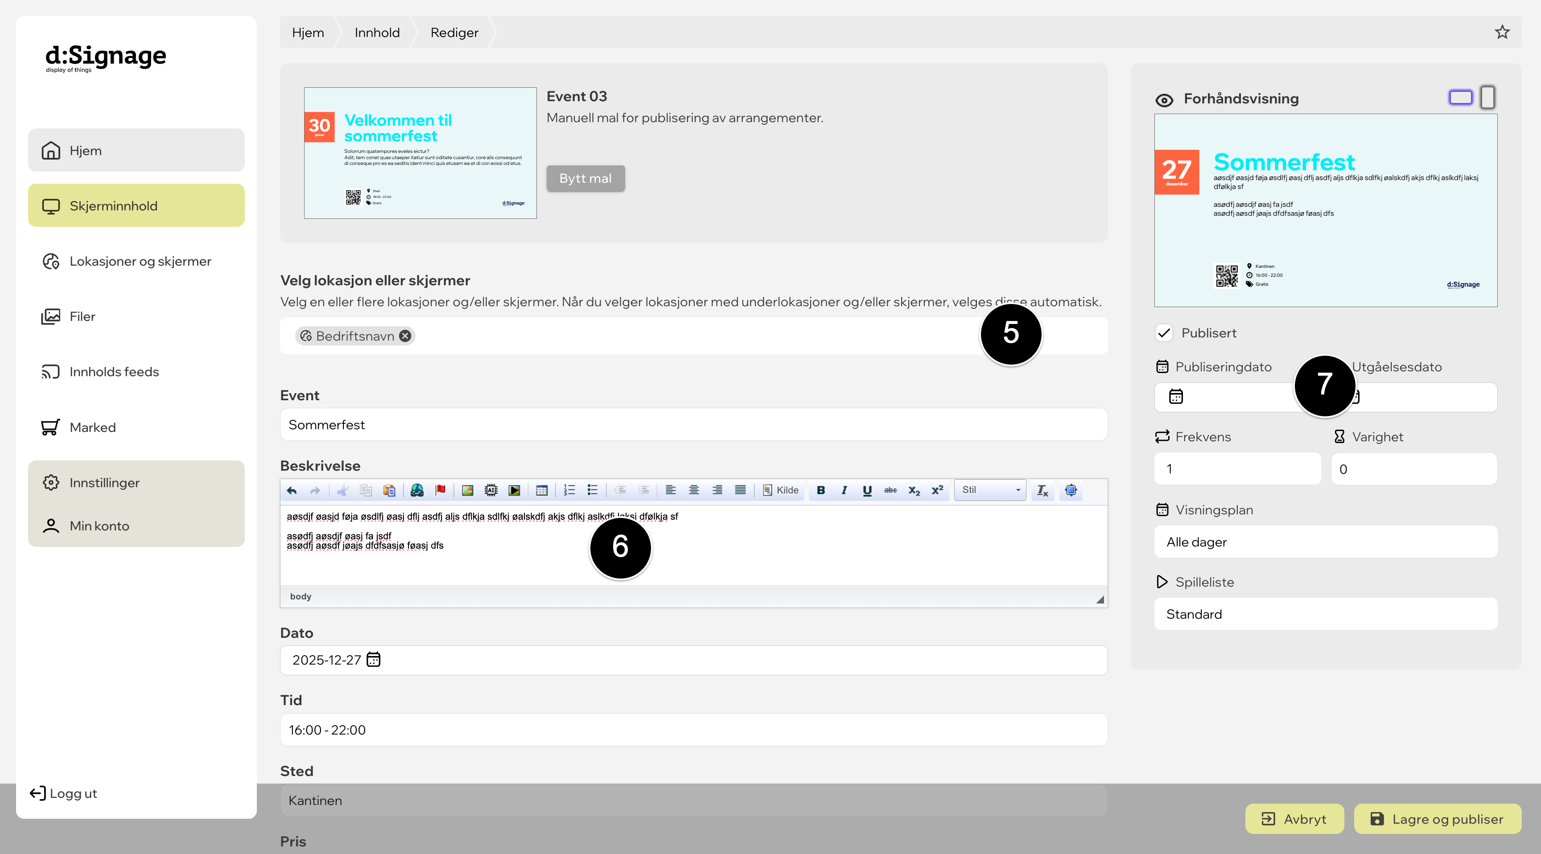Open Min konto in the sidebar
Screen dimensions: 1541x854
[136, 526]
